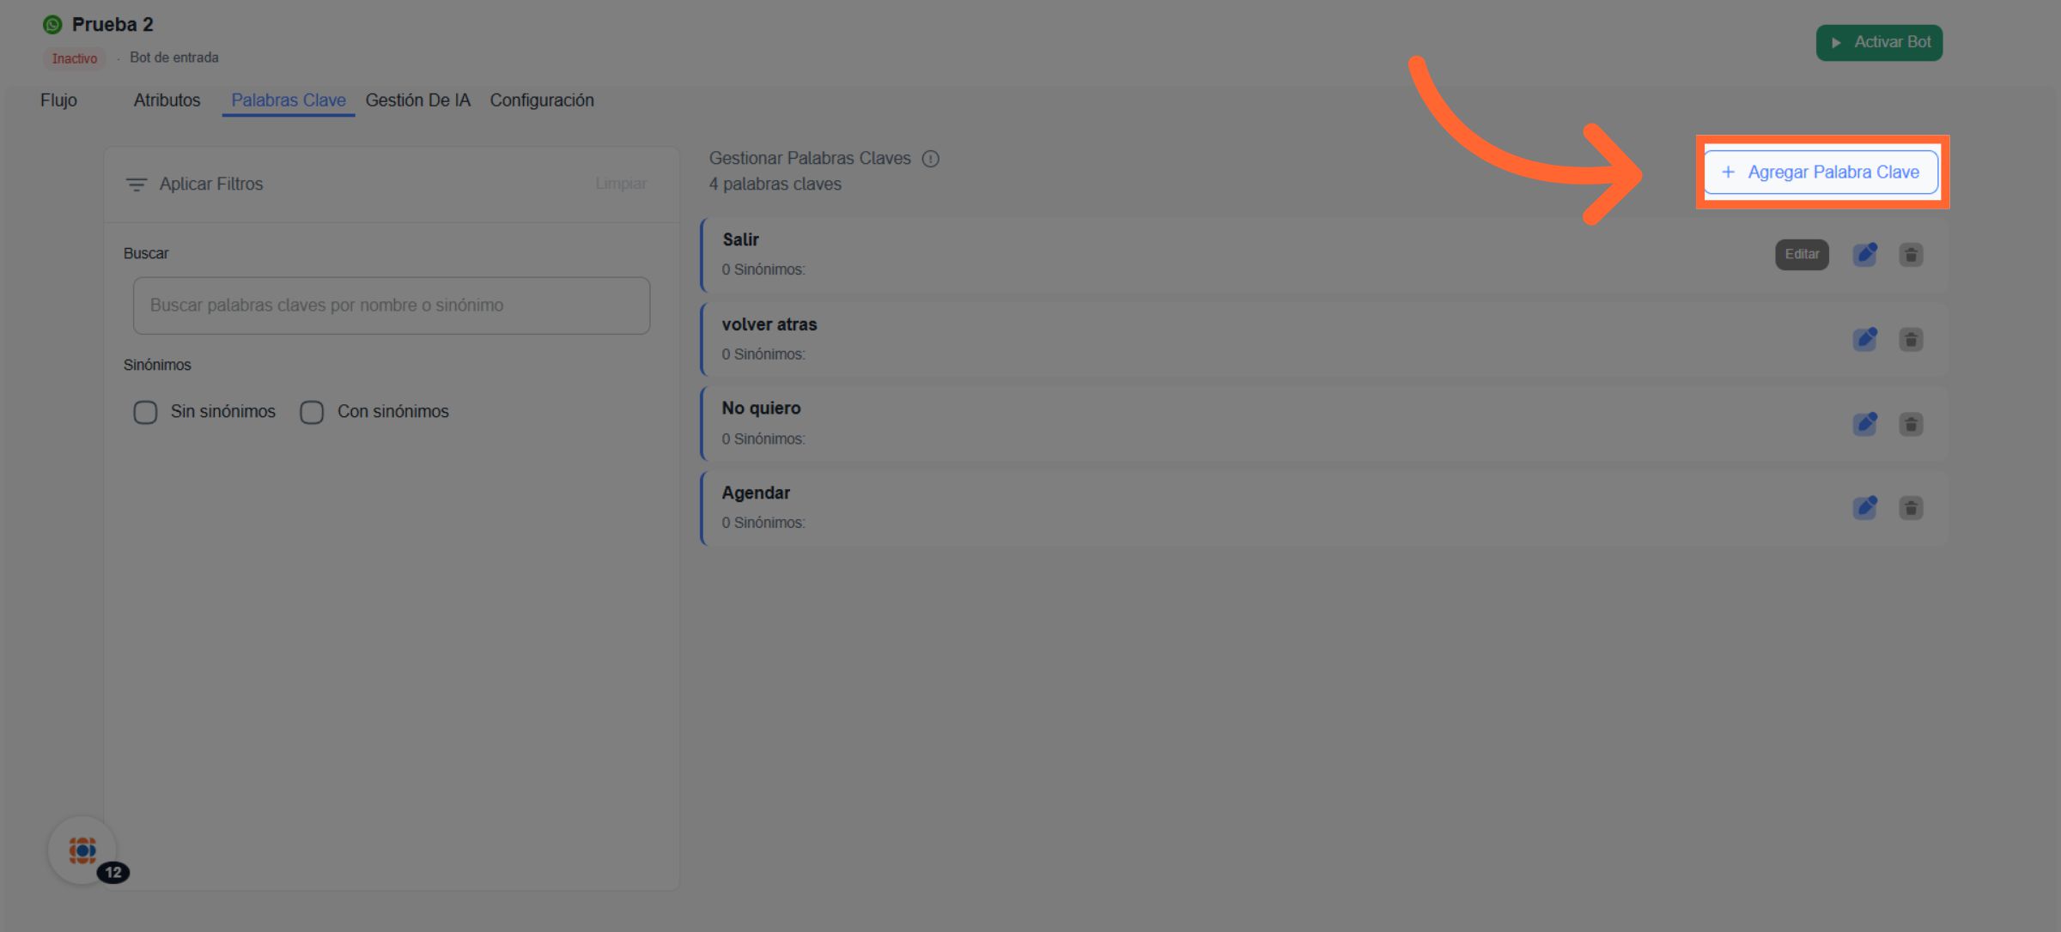Screen dimensions: 2061x932
Task: Click the info icon beside Gestionar Palabras Claves
Action: 930,159
